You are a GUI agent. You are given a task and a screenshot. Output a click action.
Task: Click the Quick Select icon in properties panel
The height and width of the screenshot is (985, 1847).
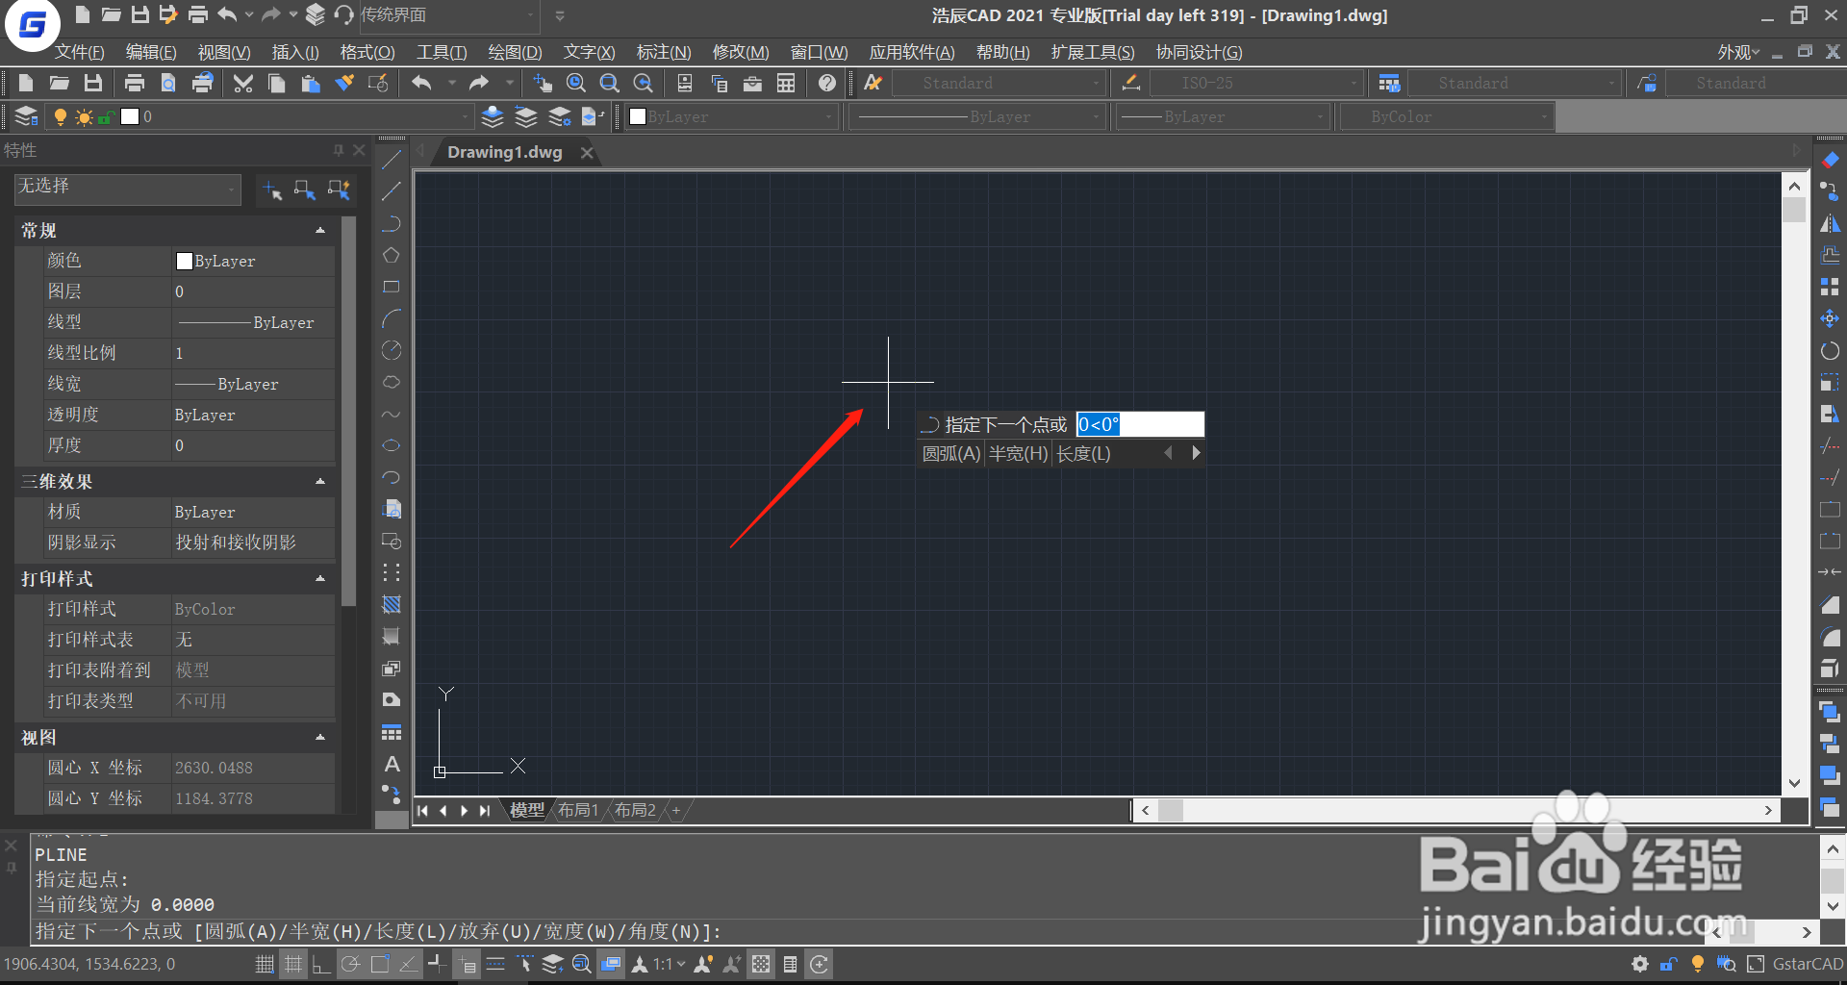tap(339, 190)
